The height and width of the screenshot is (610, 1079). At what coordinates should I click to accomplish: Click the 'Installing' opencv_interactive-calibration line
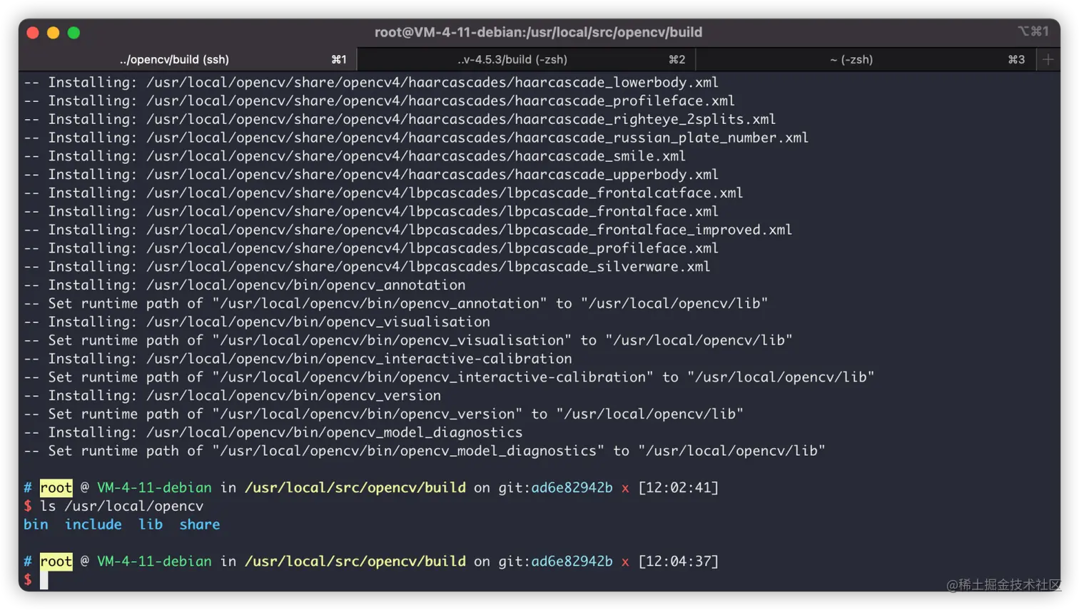tap(298, 359)
